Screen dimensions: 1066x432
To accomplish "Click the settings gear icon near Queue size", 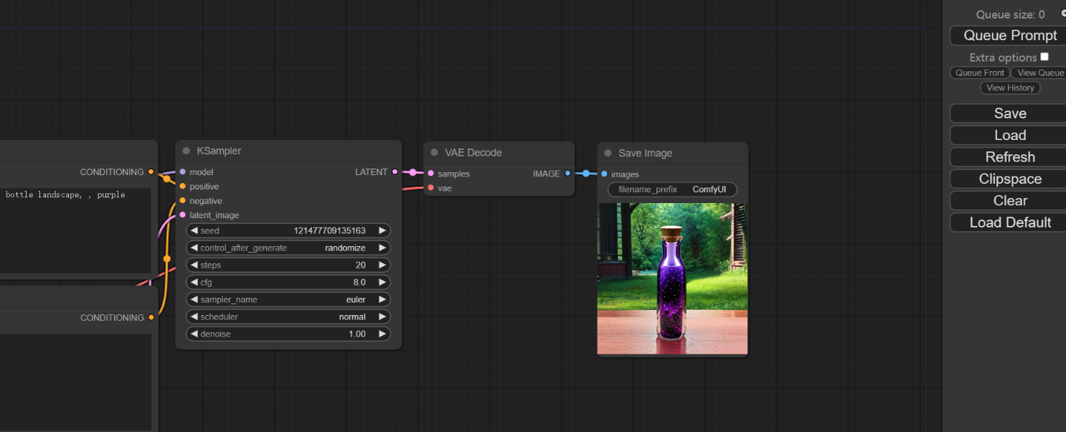I will [x=1063, y=13].
